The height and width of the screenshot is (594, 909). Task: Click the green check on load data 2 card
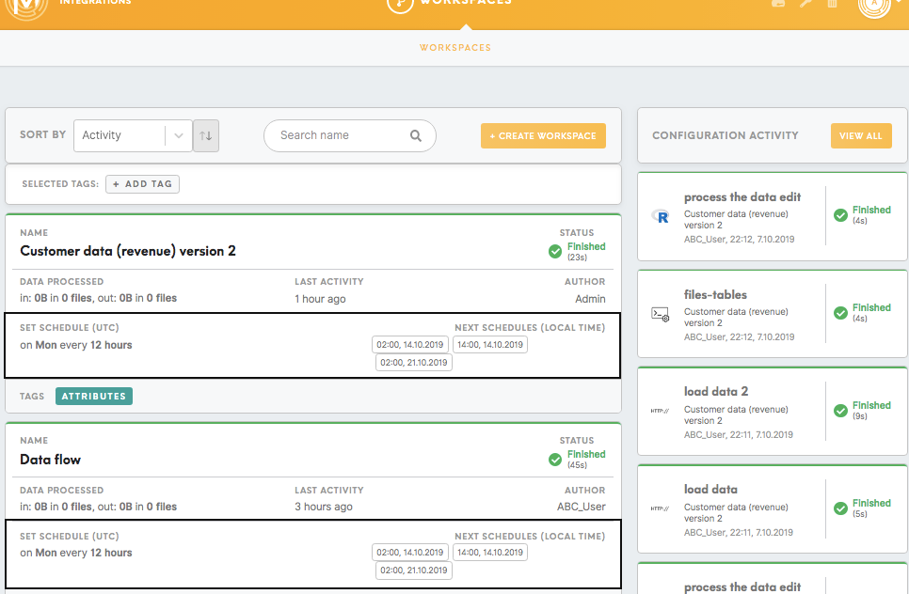pyautogui.click(x=840, y=411)
